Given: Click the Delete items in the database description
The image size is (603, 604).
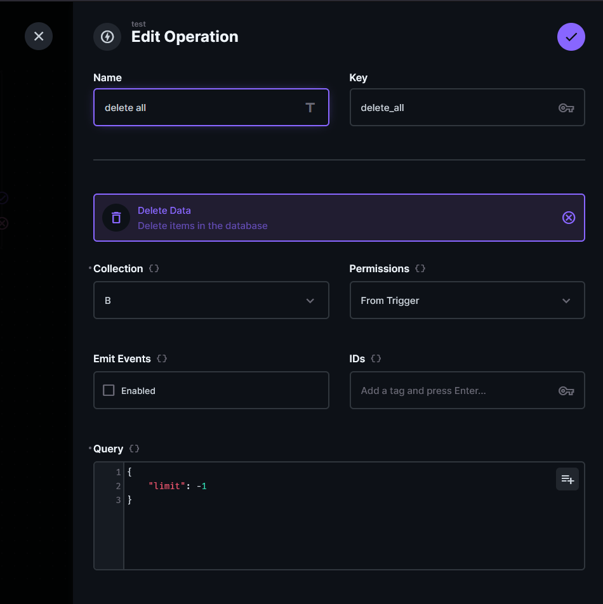Looking at the screenshot, I should pyautogui.click(x=202, y=226).
